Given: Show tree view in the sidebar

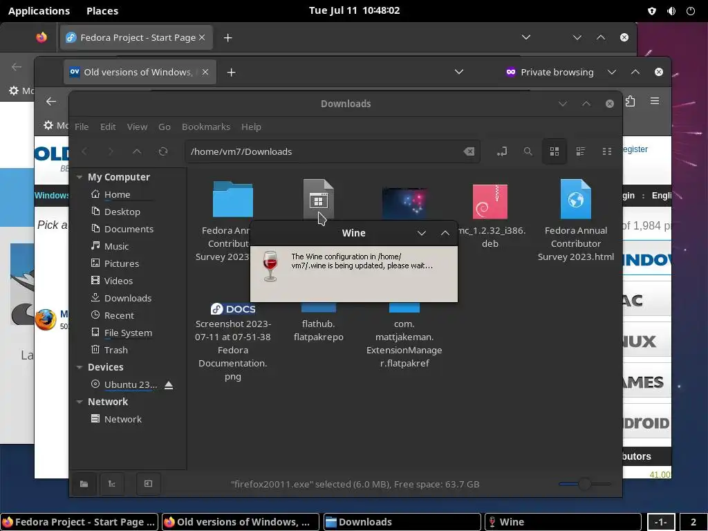Looking at the screenshot, I should (x=111, y=484).
